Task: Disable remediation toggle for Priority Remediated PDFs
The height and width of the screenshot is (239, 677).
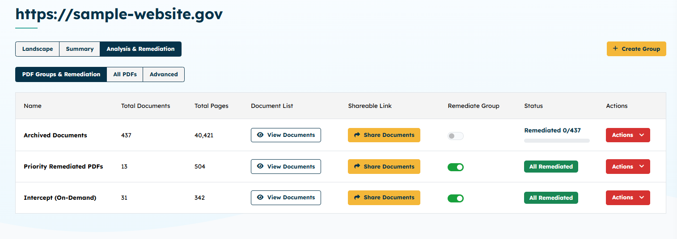Action: click(456, 167)
